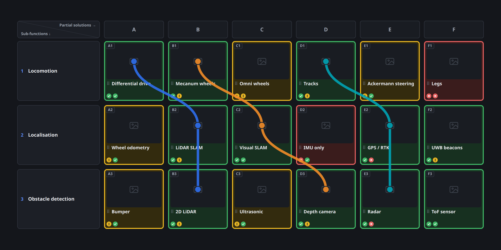The image size is (501, 250).
Task: Select the drag handle beside Depth camera
Action: [x=300, y=212]
